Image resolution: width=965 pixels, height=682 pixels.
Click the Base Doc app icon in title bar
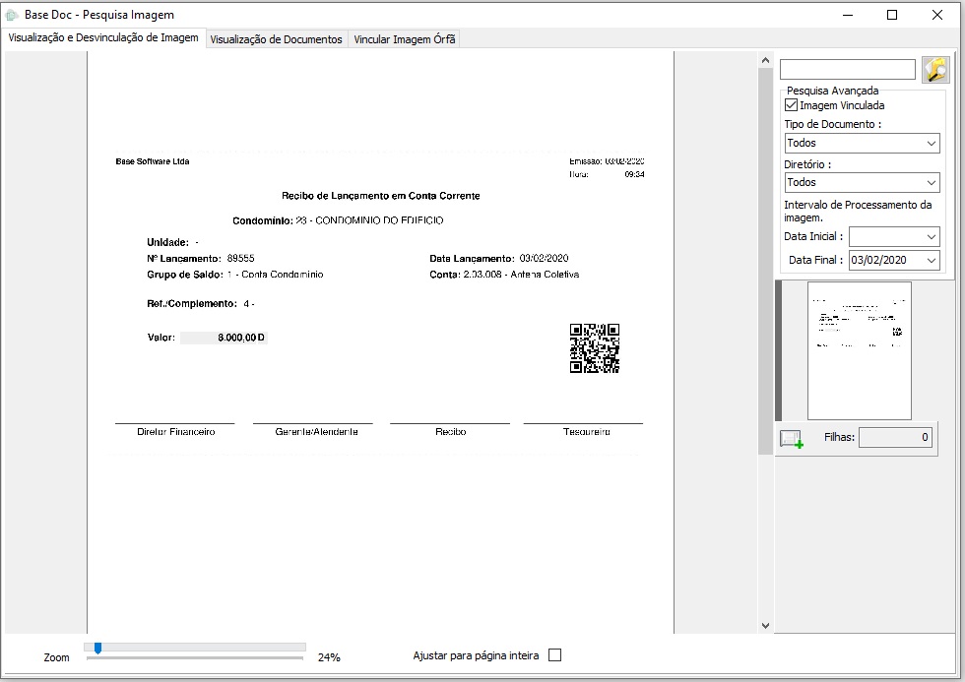pos(12,15)
